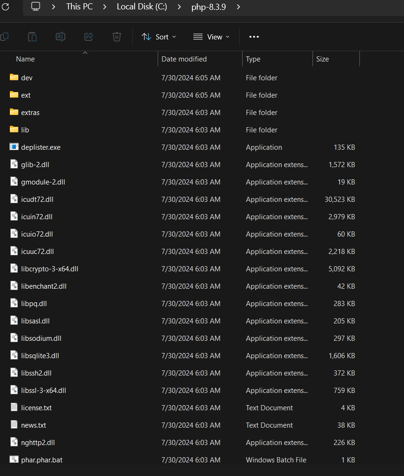Select the phar.phar.bat batch file icon

click(x=14, y=460)
